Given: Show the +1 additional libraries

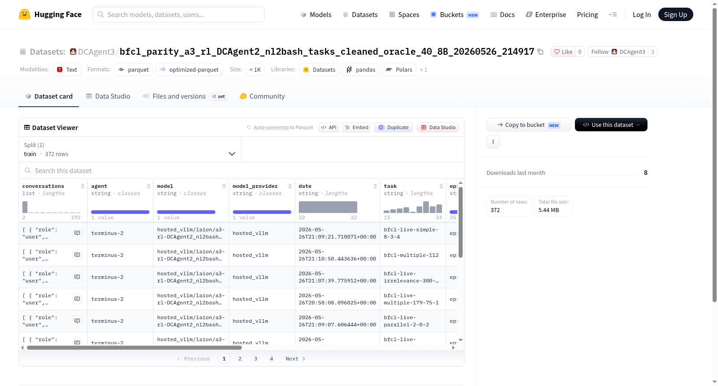Looking at the screenshot, I should (x=424, y=70).
